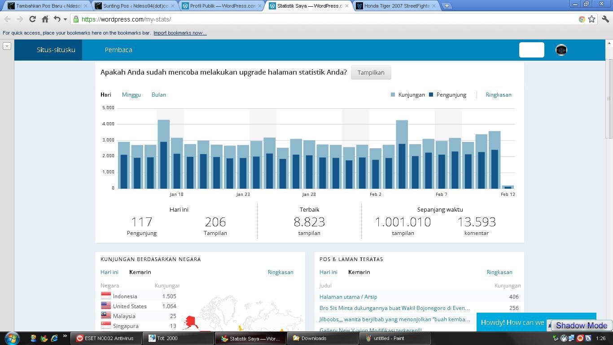Open dropdown next to undo arrow
The width and height of the screenshot is (613, 345).
65,19
